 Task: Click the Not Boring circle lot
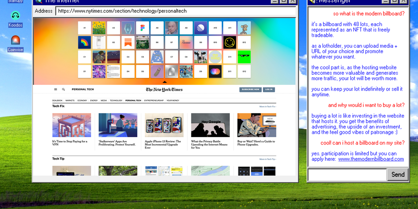[x=215, y=57]
